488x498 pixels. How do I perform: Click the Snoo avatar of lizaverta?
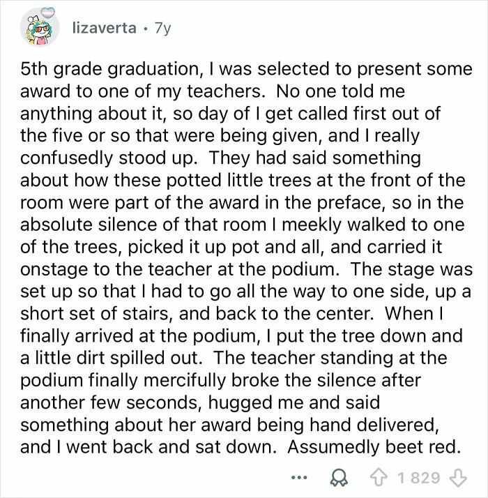point(38,31)
